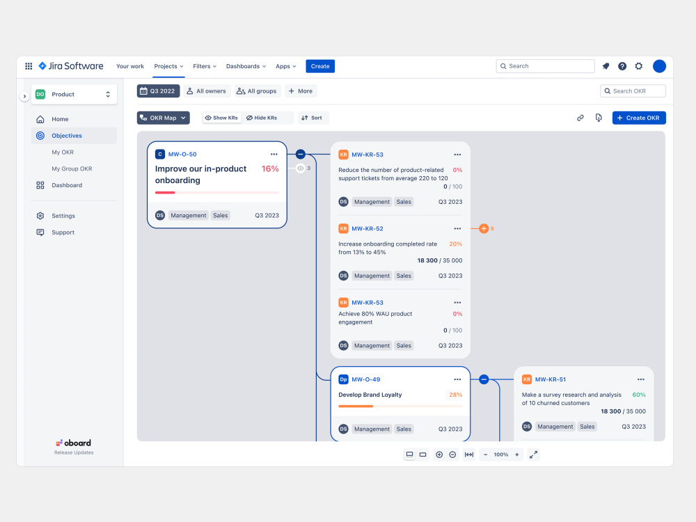Viewport: 696px width, 522px height.
Task: Select Objectives in the sidebar
Action: [74, 136]
